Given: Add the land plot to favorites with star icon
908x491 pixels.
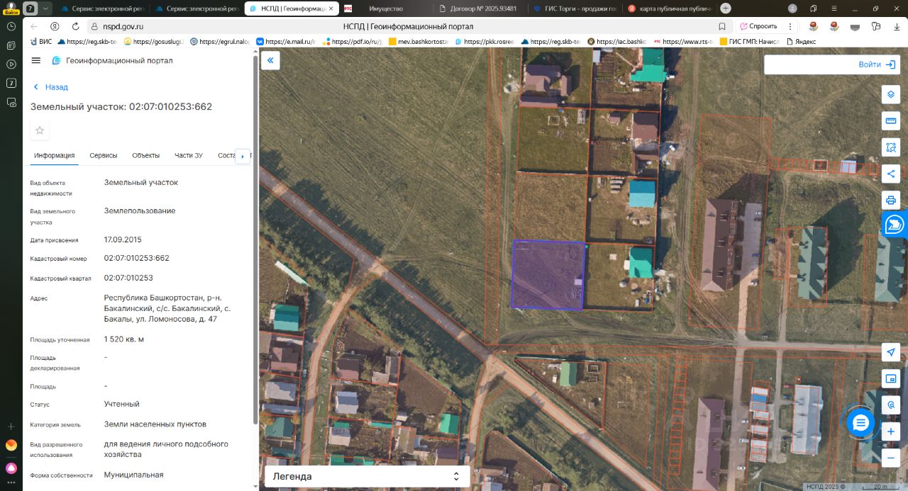Looking at the screenshot, I should 40,130.
